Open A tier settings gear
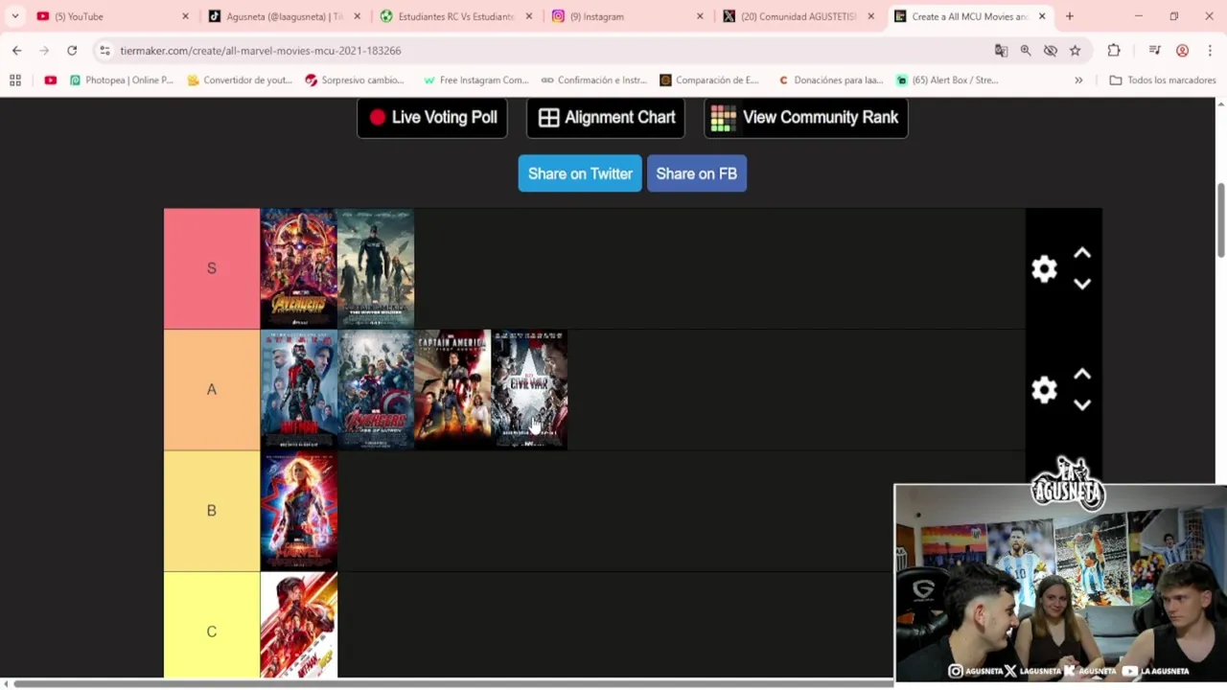Screen dimensions: 1227x690 pyautogui.click(x=1044, y=389)
